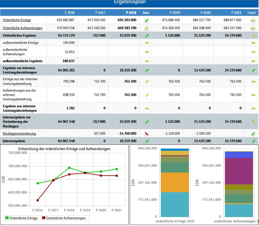Click the Trend down arrow in Ordentliches Ergebnis row
The image size is (259, 226).
coord(254,36)
